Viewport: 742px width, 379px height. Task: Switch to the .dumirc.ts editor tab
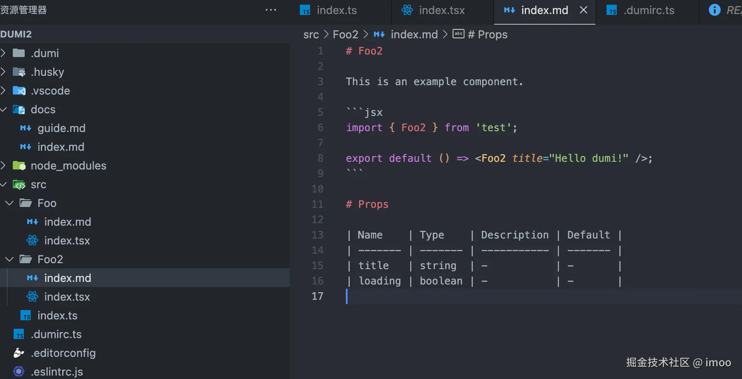[x=647, y=12]
